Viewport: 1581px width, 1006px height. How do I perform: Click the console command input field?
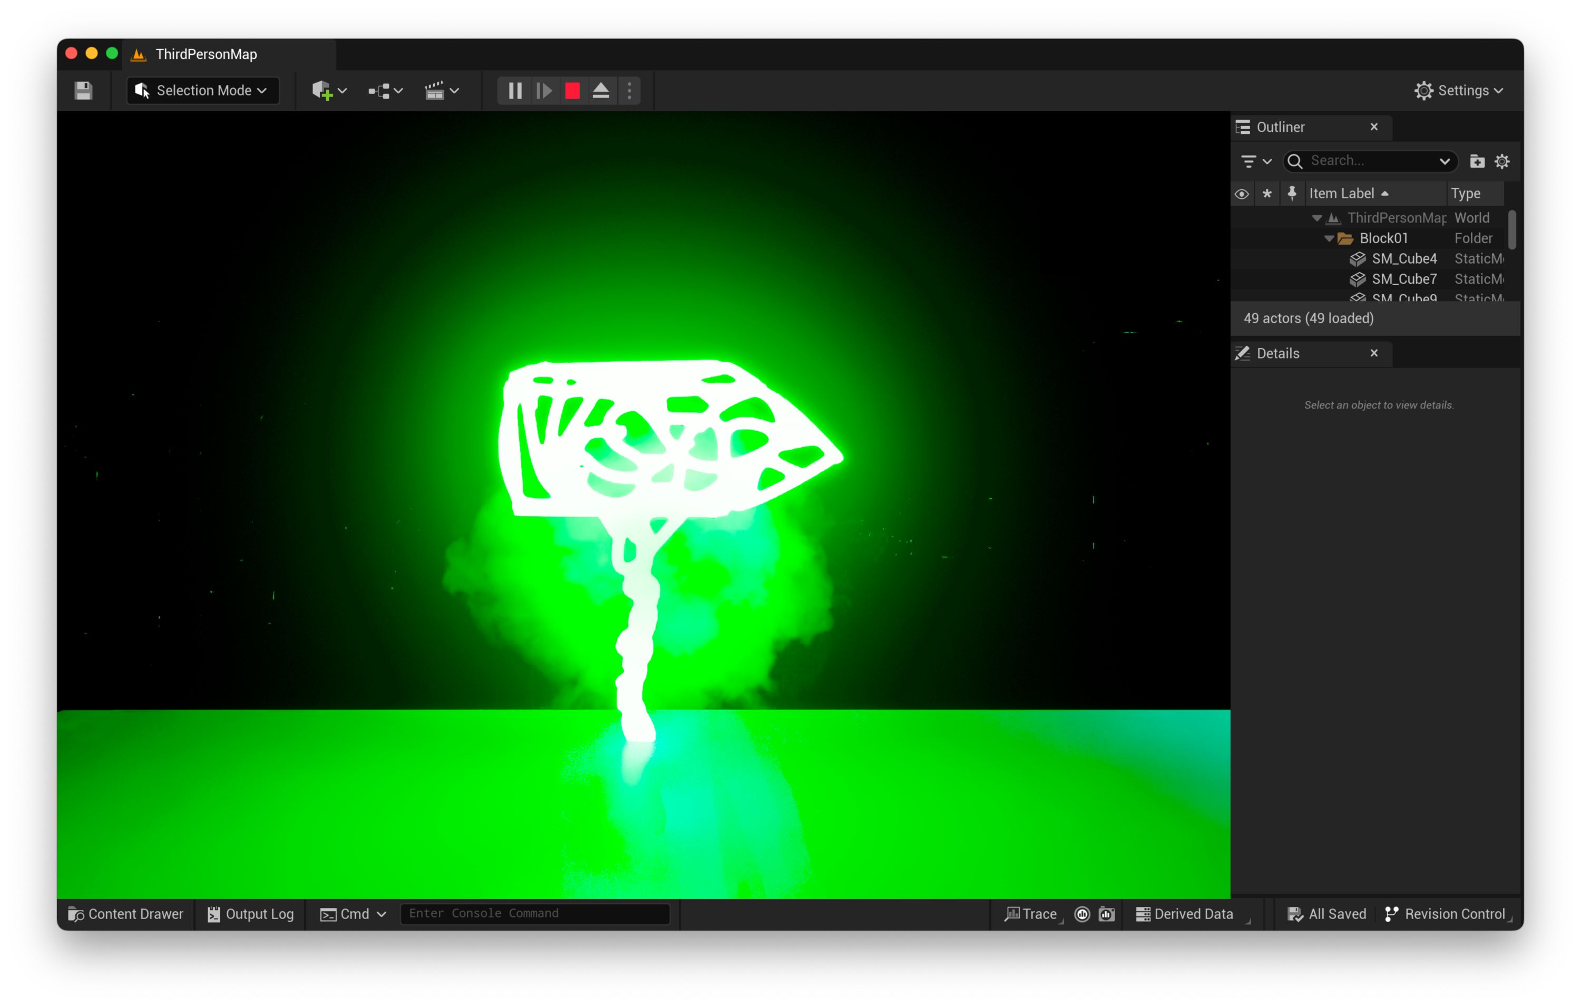click(x=535, y=913)
